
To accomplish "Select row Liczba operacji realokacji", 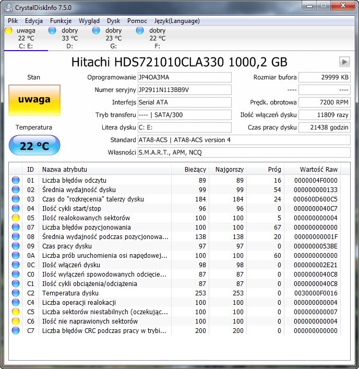I will click(175, 303).
